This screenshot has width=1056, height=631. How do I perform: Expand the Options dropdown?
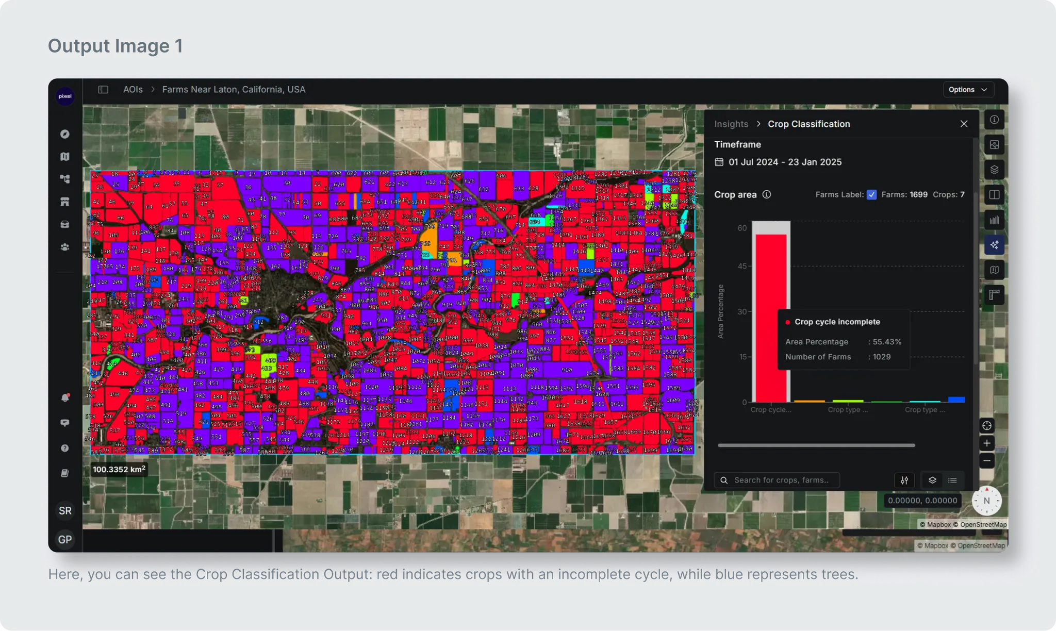click(x=967, y=90)
